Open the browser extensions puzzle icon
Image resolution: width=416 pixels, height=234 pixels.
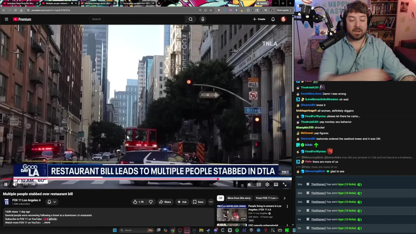(x=248, y=10)
